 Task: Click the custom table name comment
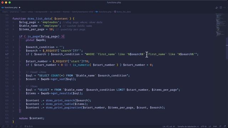[77, 26]
